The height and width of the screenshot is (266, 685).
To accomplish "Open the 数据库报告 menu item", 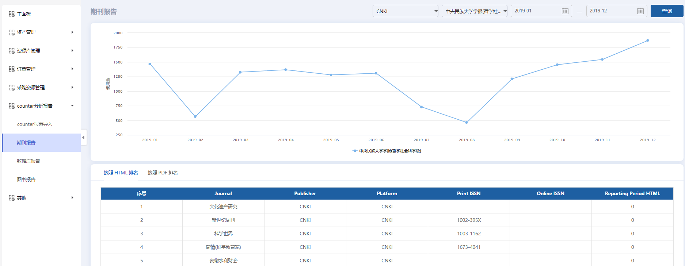I will tap(28, 161).
